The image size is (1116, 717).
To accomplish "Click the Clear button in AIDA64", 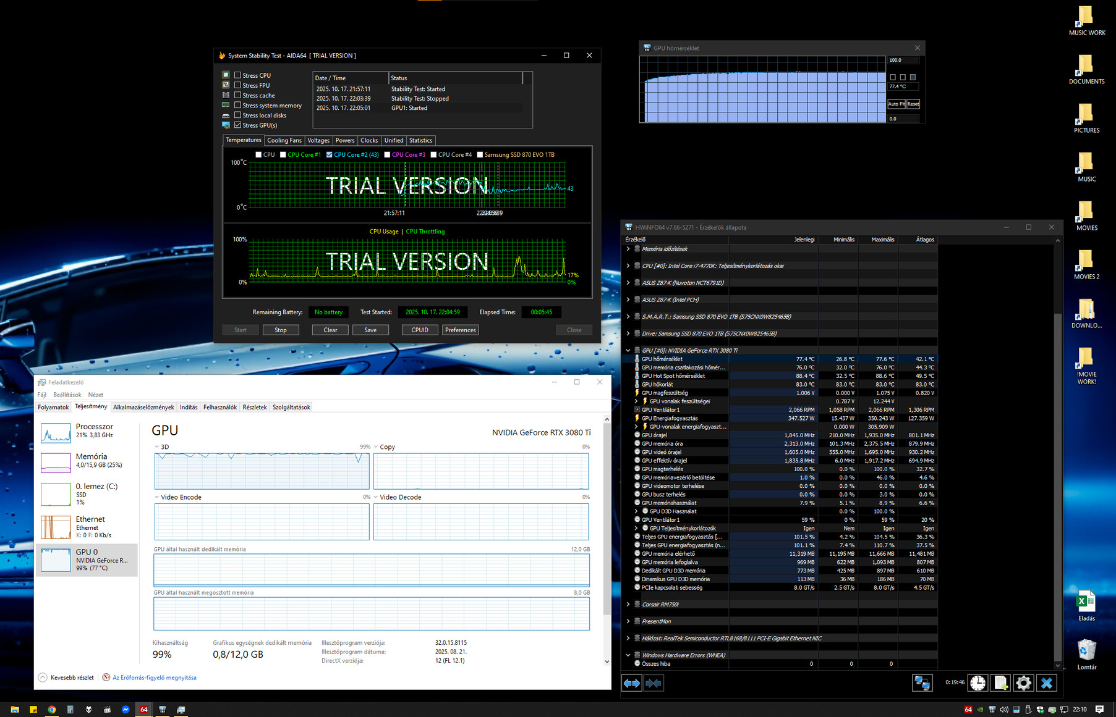I will (330, 330).
